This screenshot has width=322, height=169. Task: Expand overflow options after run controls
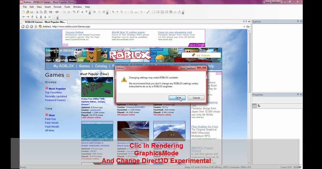[107, 13]
